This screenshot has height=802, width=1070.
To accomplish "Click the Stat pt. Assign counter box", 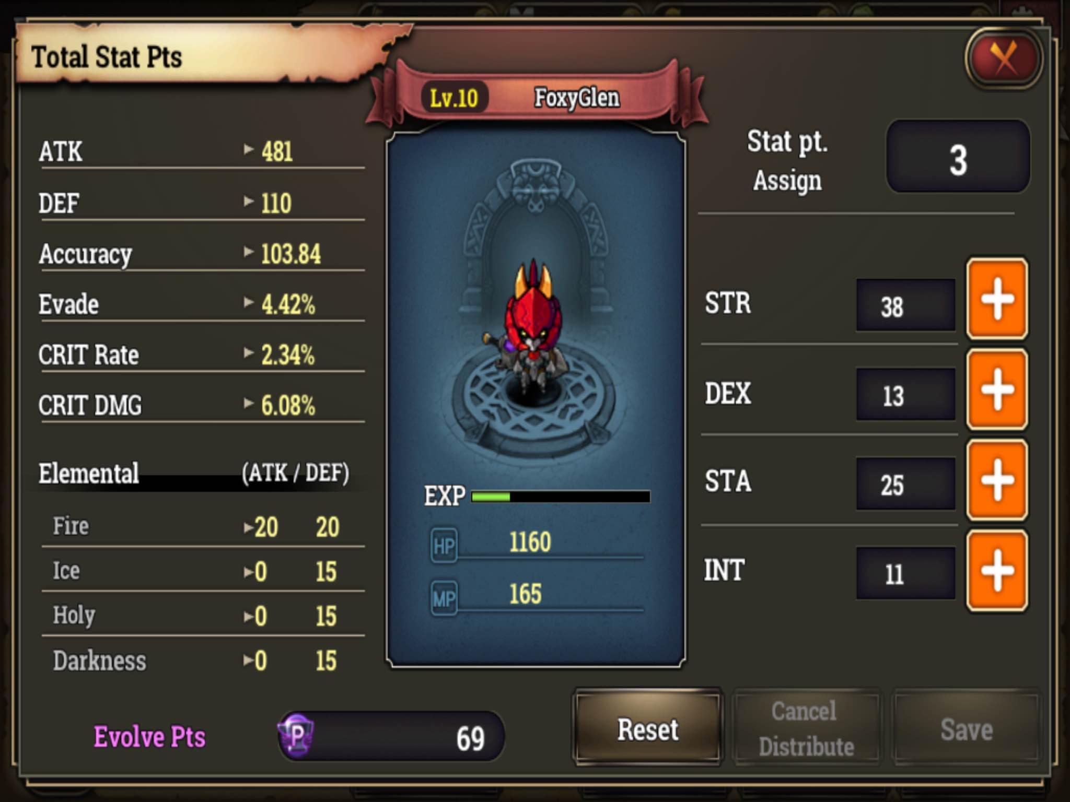I will (x=958, y=157).
